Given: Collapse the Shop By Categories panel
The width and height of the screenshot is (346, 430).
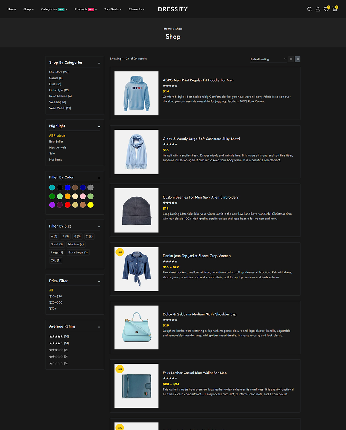Looking at the screenshot, I should point(99,63).
